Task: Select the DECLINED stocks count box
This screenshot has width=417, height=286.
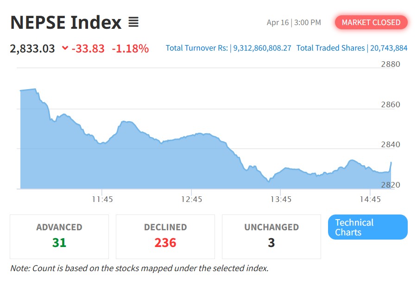Action: click(x=165, y=236)
